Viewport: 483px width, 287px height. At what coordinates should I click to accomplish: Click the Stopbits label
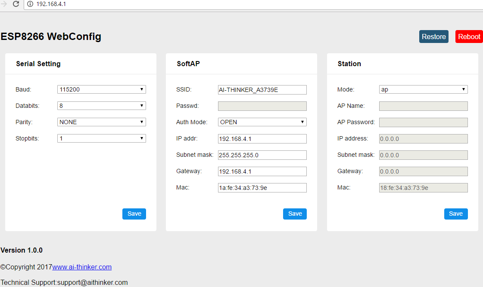click(x=27, y=138)
